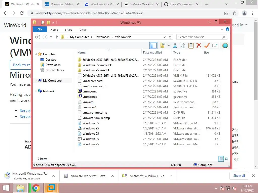Open a new Chrome tab
Viewport: 258px width, 193px height.
tap(207, 4)
